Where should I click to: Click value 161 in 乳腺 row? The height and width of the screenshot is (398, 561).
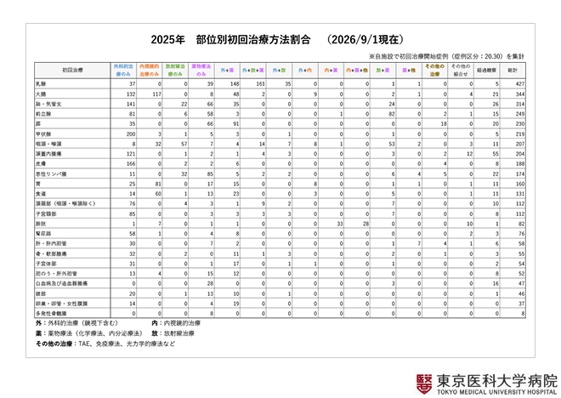[260, 83]
